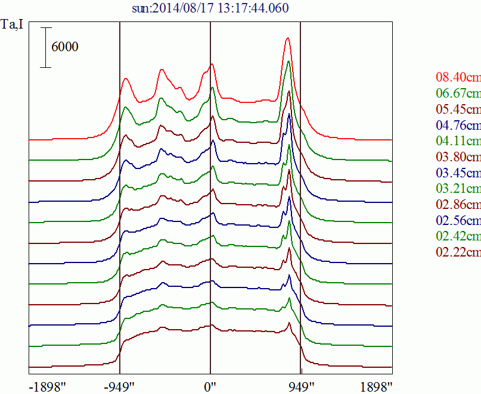Select the 06.67cm legend entry
481x394 pixels.
458,93
